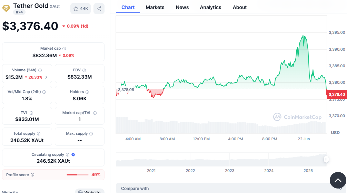
Task: Click the Vol/Mkt Cap (24h) info icon
Action: [44, 92]
